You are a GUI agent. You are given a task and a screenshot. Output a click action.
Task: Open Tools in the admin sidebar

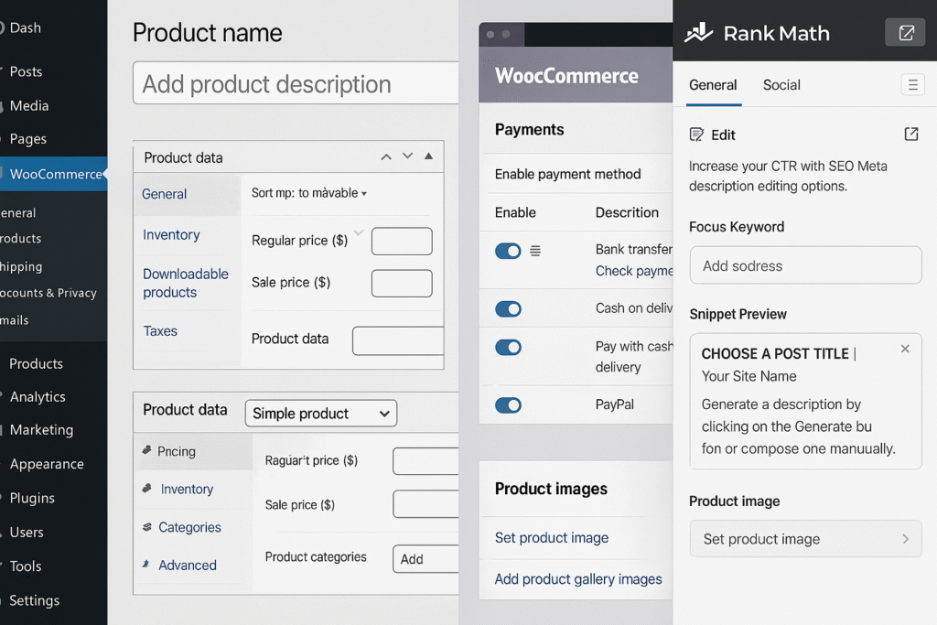pos(25,566)
